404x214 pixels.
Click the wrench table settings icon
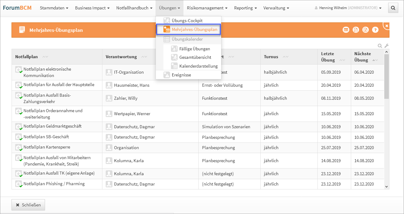coord(386,46)
